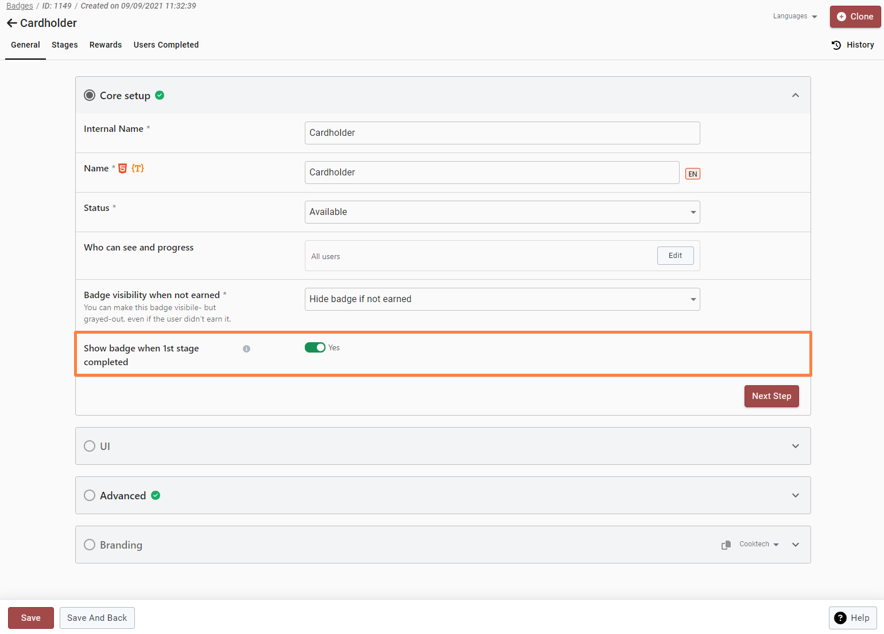This screenshot has width=884, height=634.
Task: Collapse the Core setup section chevron
Action: tap(795, 95)
